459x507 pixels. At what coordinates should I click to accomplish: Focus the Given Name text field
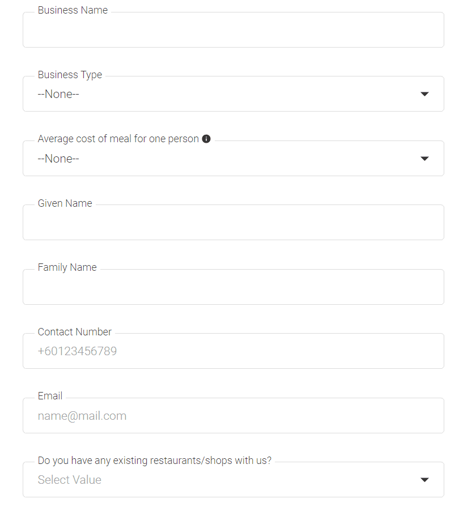[233, 223]
